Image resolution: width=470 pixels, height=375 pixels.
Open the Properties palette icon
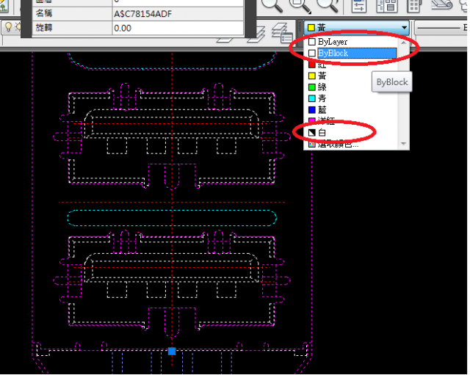point(359,5)
